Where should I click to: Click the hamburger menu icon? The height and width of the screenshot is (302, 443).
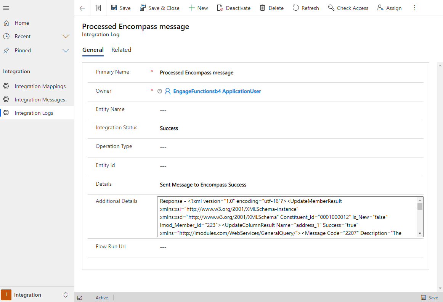pyautogui.click(x=6, y=8)
